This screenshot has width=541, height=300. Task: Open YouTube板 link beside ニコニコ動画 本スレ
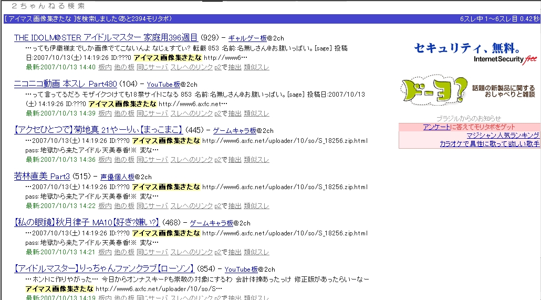pyautogui.click(x=163, y=85)
